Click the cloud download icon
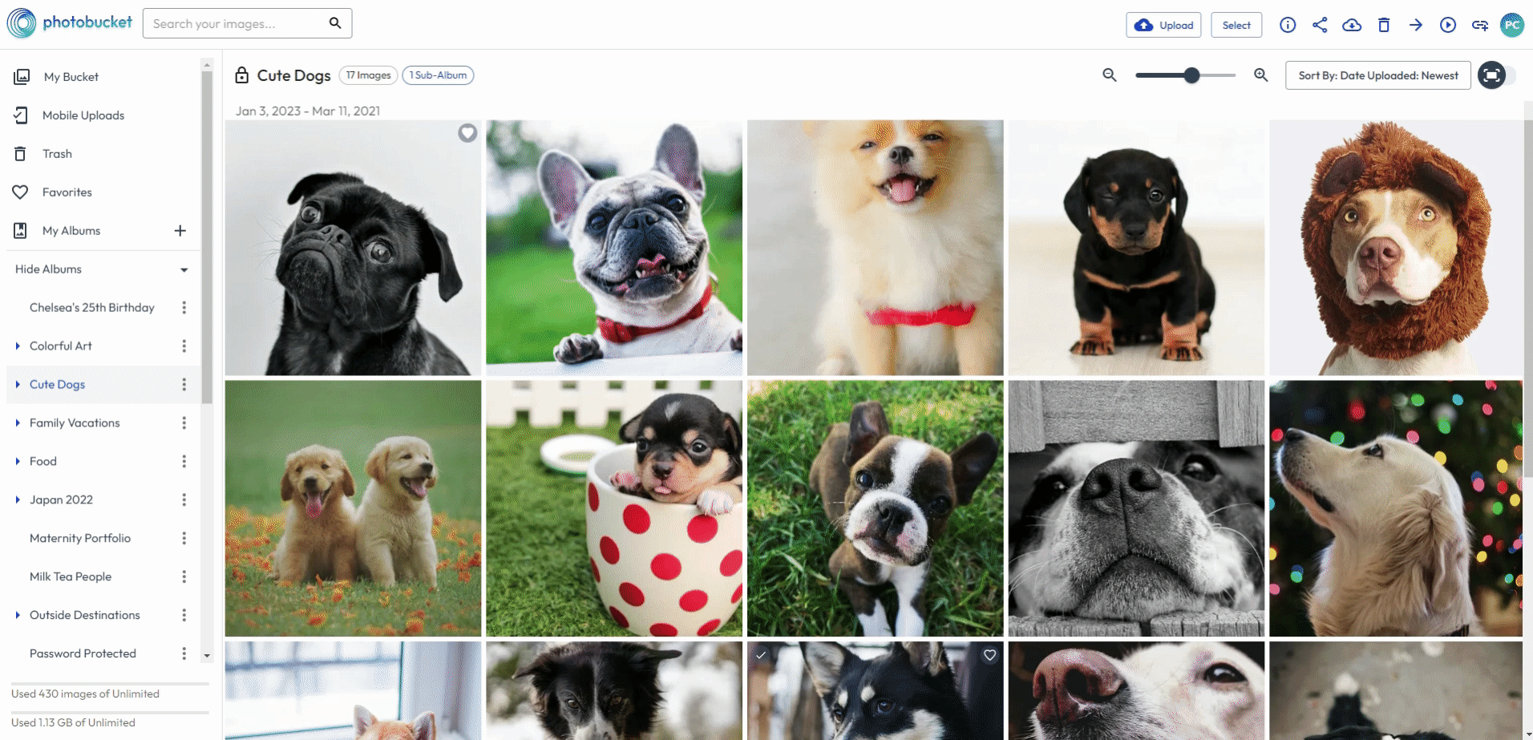The height and width of the screenshot is (740, 1533). coord(1352,25)
